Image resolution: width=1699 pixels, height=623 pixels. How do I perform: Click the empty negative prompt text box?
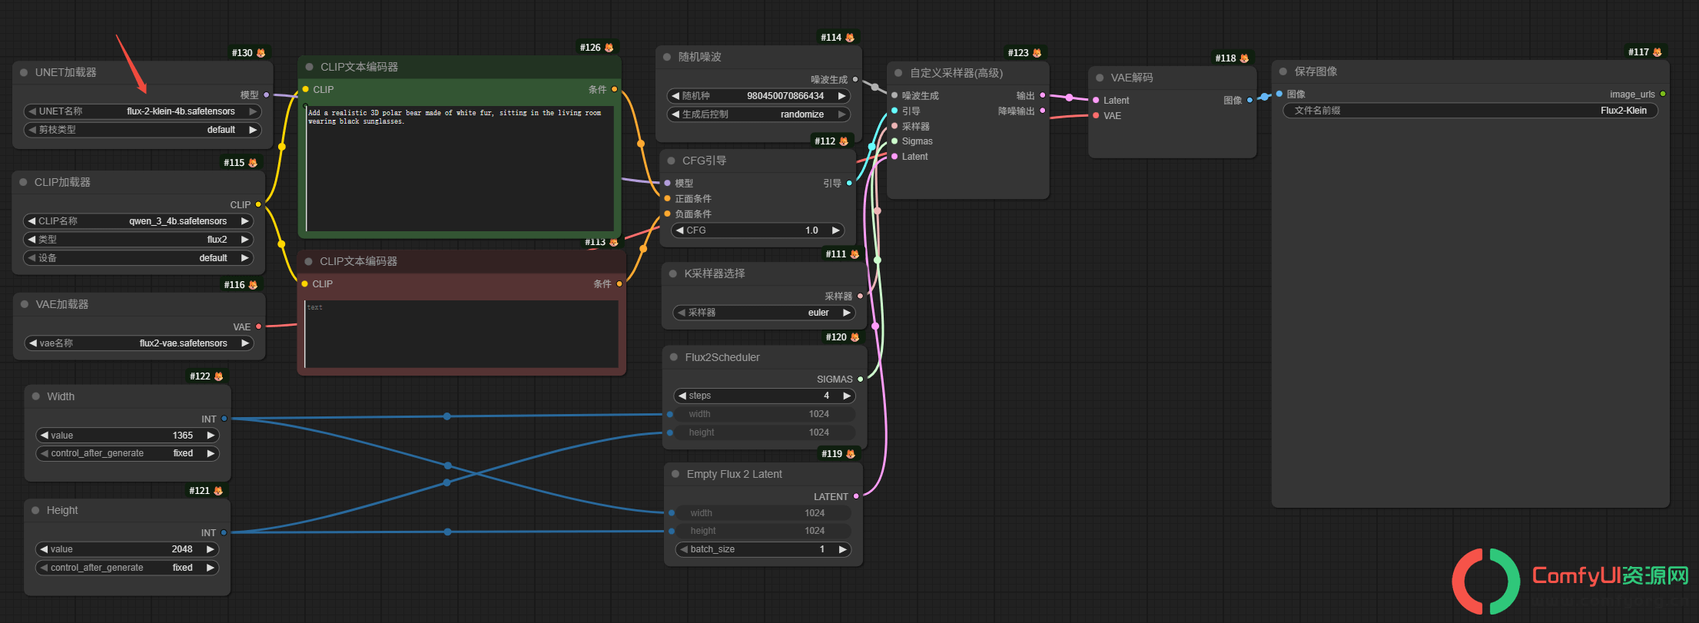(461, 333)
